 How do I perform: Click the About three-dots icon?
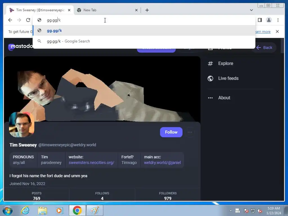pos(210,98)
